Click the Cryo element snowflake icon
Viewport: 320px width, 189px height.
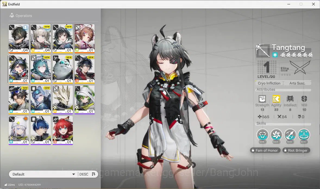(275, 55)
